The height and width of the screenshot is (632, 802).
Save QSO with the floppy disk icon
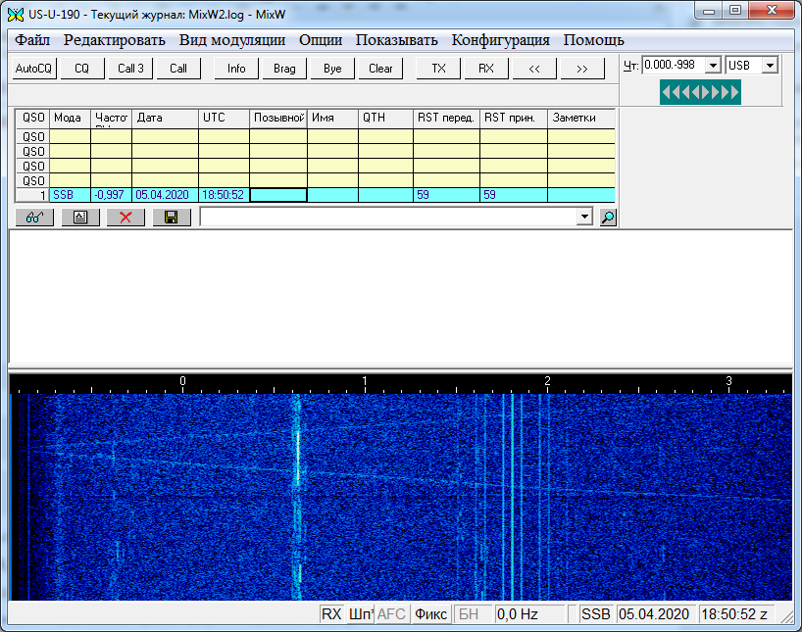172,218
